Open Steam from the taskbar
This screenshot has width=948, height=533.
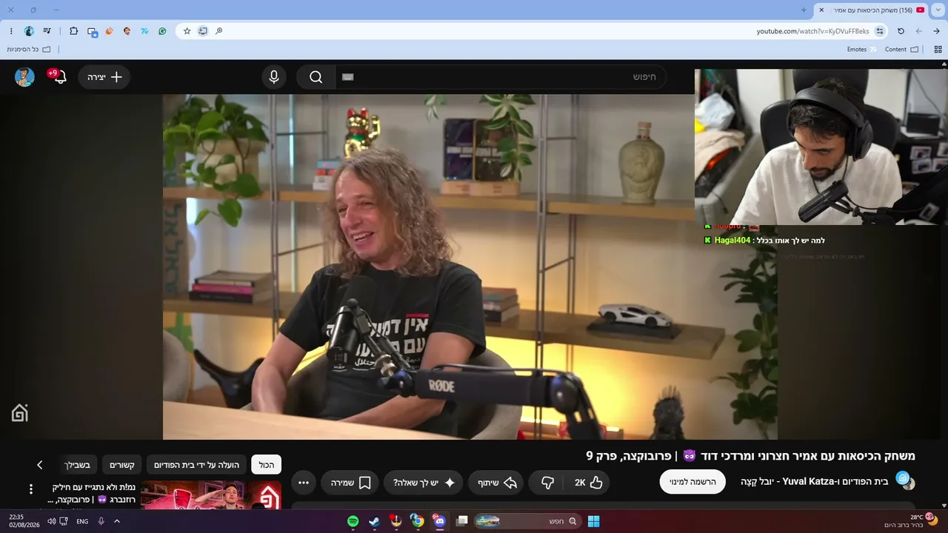375,521
